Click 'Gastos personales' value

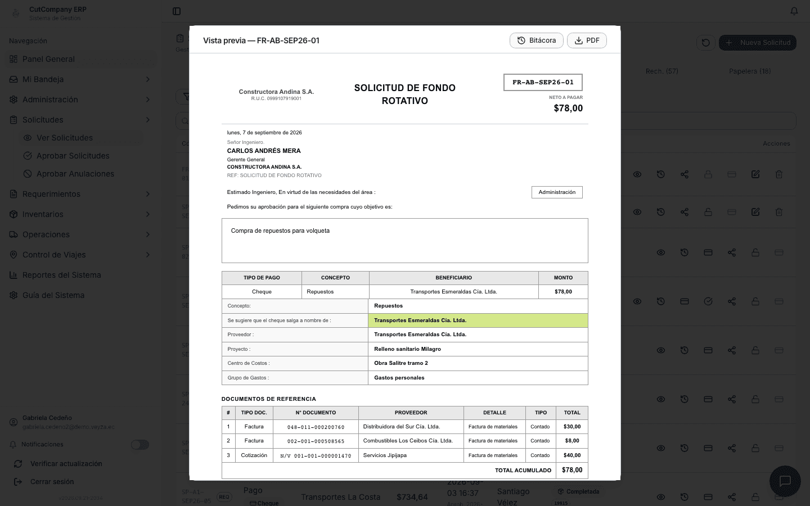pos(399,378)
